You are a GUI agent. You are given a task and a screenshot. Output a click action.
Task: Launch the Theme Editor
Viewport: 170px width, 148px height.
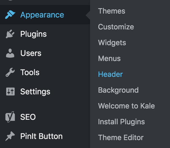(121, 138)
